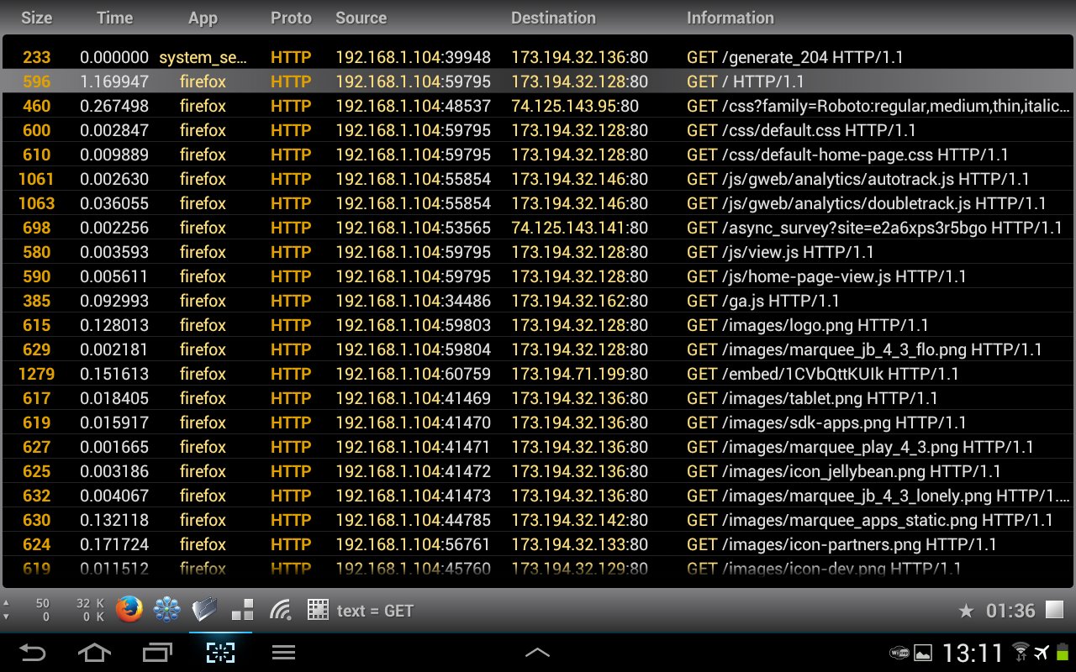Sort by the Source column header
1076x672 pixels.
point(361,18)
